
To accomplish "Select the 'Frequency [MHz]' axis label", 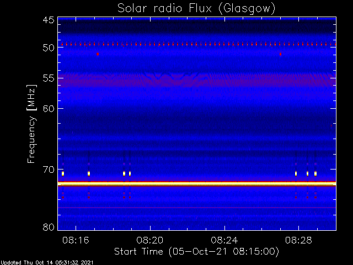I will [31, 124].
